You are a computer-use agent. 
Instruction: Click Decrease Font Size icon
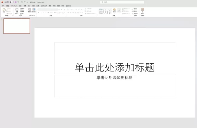(62, 9)
